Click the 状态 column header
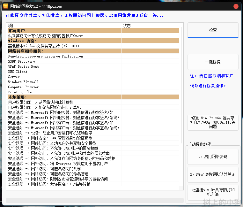This screenshot has height=207, width=243. tap(150, 26)
